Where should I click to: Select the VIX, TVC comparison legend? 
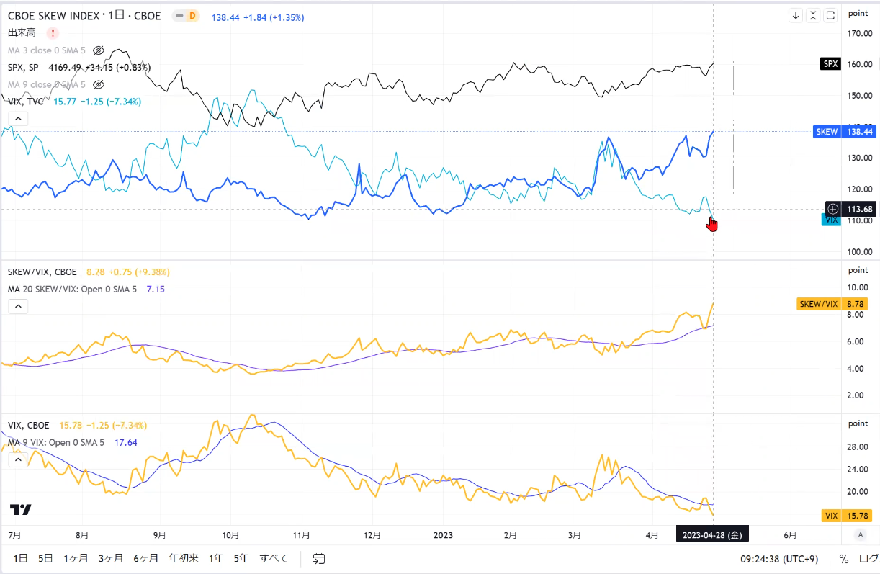click(26, 102)
